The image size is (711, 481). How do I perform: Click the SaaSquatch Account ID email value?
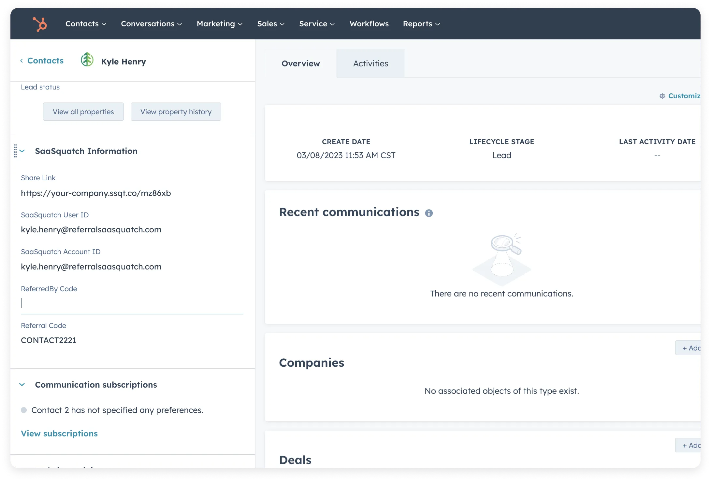pyautogui.click(x=91, y=267)
